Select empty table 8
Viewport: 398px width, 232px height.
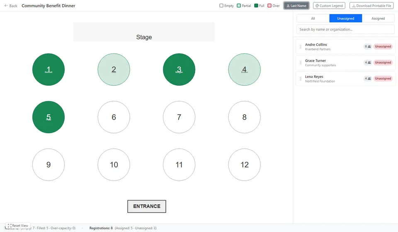(x=245, y=117)
